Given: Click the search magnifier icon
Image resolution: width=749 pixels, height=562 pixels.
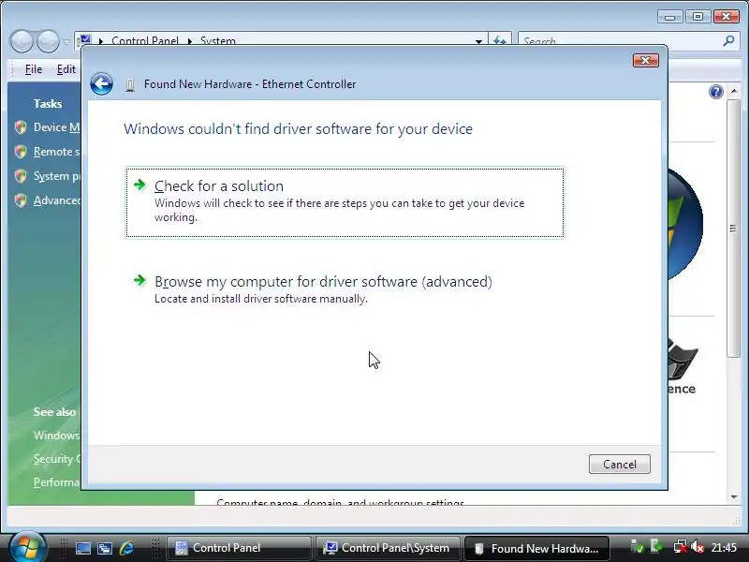Looking at the screenshot, I should (728, 40).
